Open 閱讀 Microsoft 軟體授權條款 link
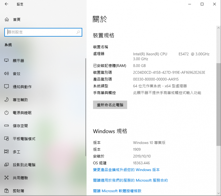 (x=117, y=191)
